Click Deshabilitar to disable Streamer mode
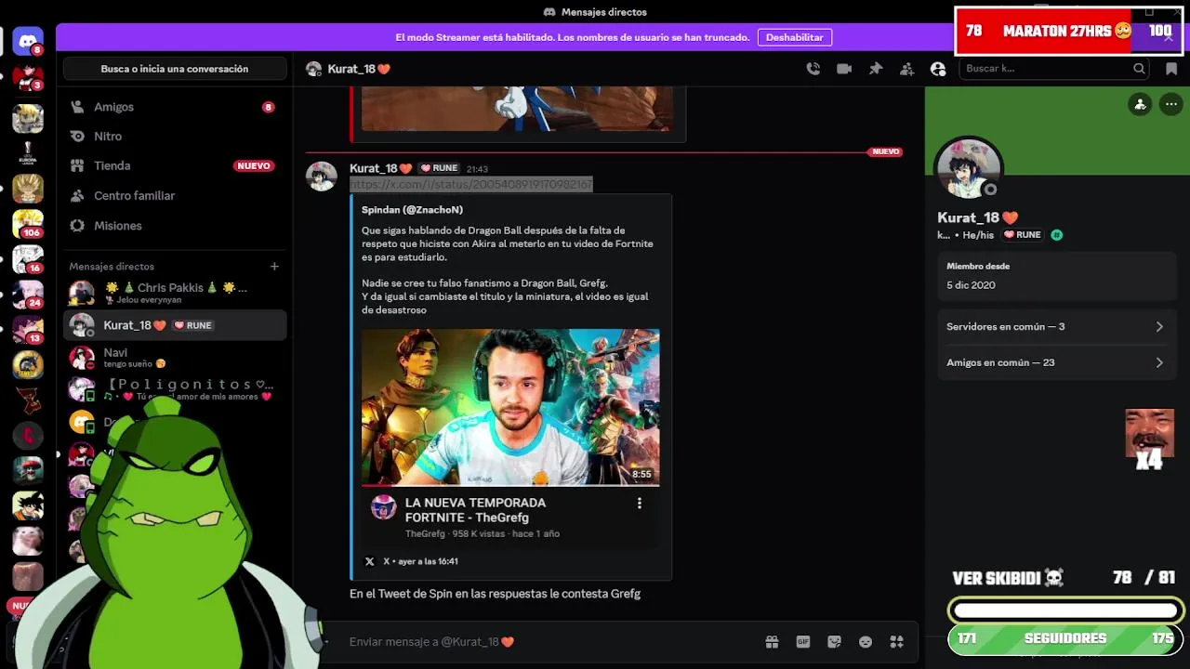1190x669 pixels. pos(795,37)
